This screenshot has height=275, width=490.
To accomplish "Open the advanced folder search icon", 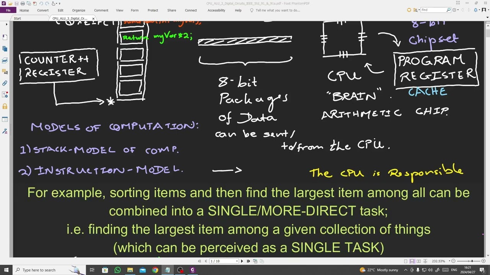I will [x=415, y=10].
